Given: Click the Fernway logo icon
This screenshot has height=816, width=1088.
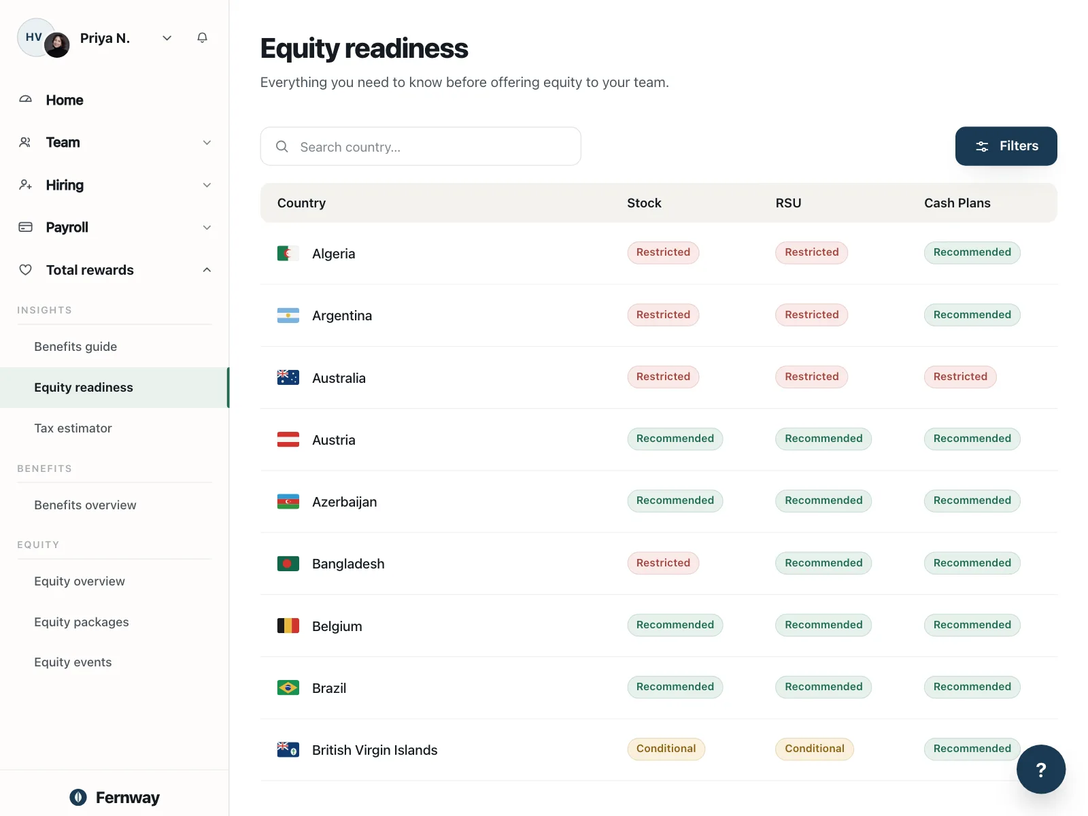Looking at the screenshot, I should pos(78,797).
